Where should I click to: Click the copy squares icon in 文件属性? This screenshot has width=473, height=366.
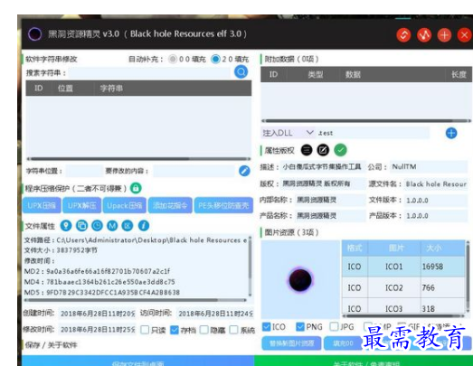pyautogui.click(x=81, y=226)
